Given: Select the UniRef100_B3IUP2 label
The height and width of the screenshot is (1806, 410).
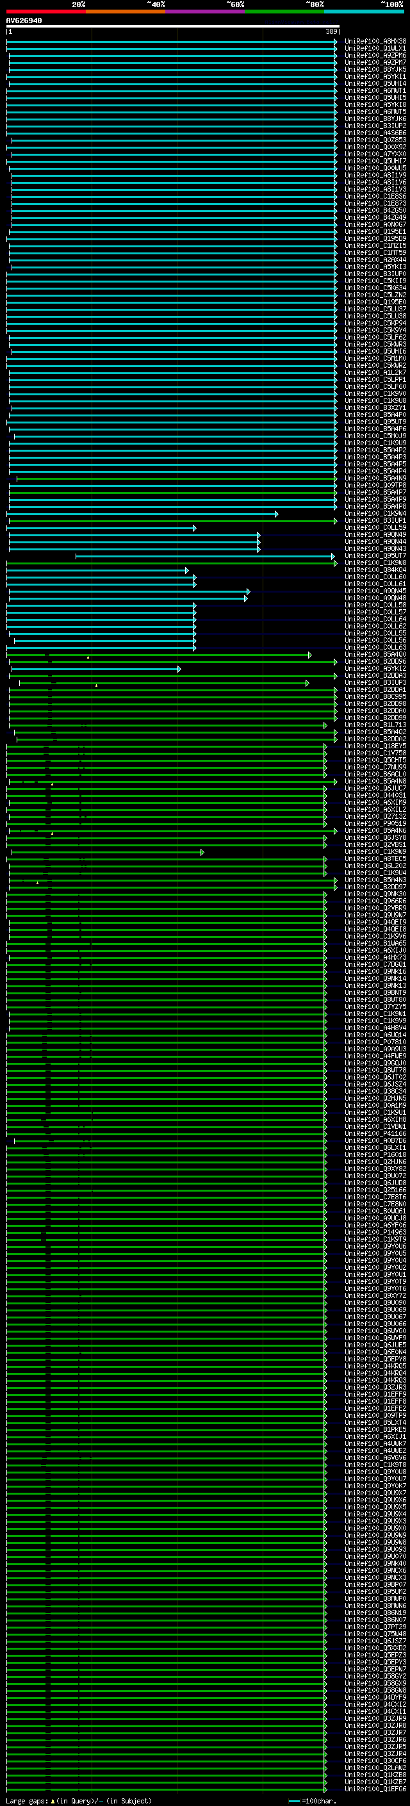Looking at the screenshot, I should tap(375, 126).
